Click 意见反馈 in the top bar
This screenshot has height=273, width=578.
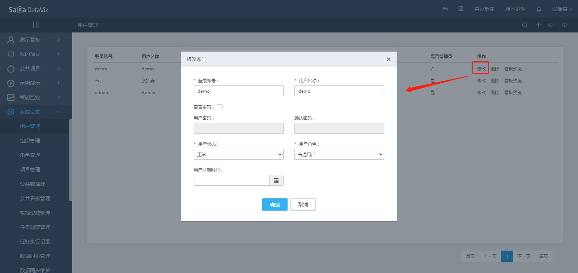(x=484, y=9)
